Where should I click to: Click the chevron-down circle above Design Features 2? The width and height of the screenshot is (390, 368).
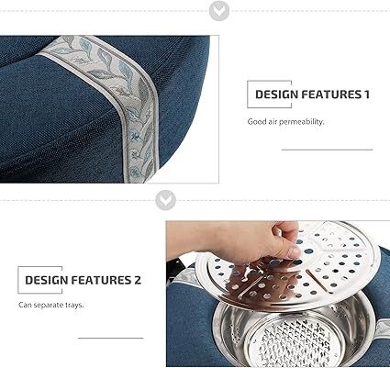click(165, 200)
